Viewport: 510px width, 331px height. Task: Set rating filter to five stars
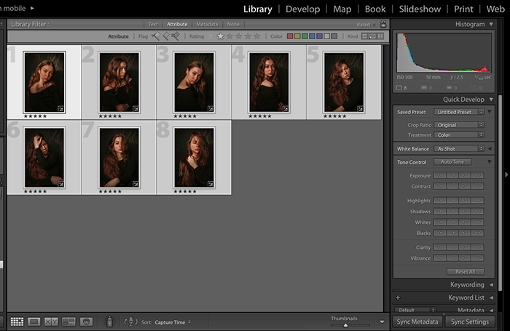coord(256,36)
